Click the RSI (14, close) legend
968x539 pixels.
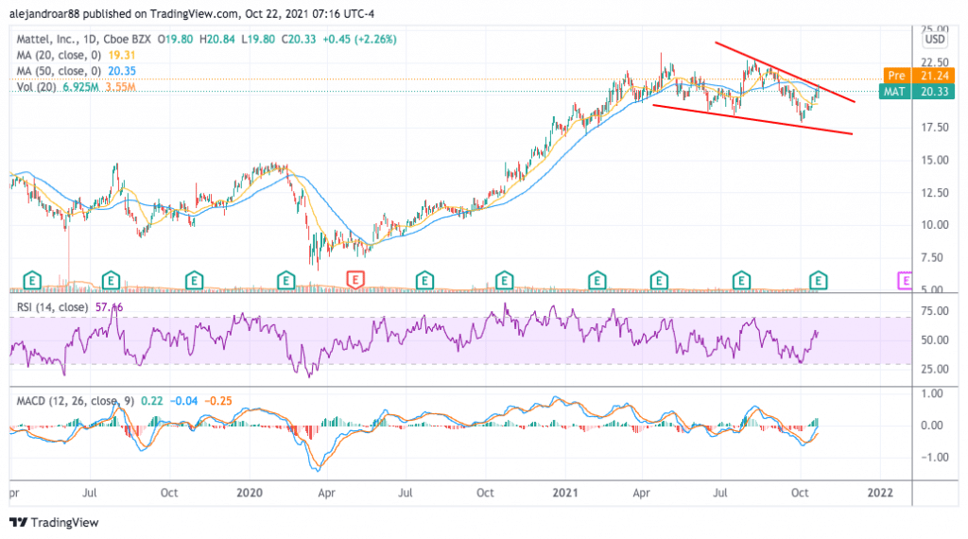pyautogui.click(x=52, y=307)
